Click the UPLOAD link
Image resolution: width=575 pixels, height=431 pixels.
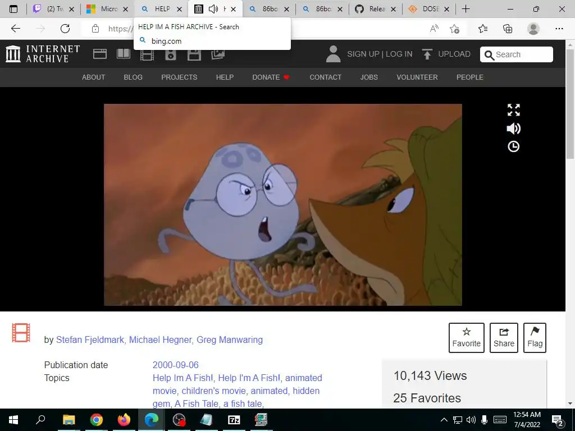454,54
